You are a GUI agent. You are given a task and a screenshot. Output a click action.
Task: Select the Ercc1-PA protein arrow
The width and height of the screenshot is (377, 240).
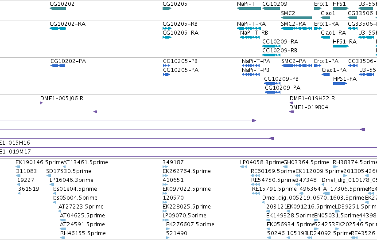318,66
